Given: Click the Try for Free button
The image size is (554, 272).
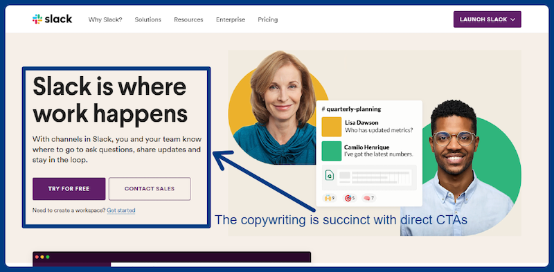Looking at the screenshot, I should tap(69, 189).
